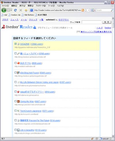This screenshot has width=115, height=141.
Task: Focus the Google search box
Action: [x=103, y=10]
